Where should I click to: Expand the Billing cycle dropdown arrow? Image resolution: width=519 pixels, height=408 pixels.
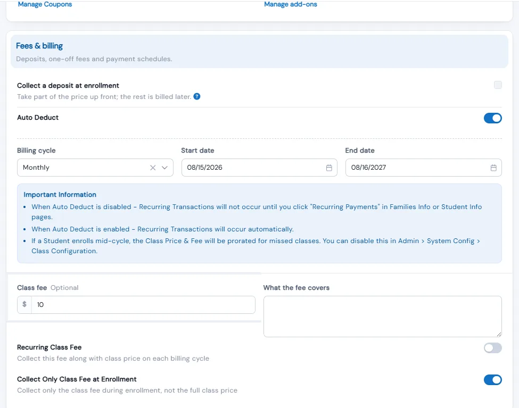(x=164, y=168)
